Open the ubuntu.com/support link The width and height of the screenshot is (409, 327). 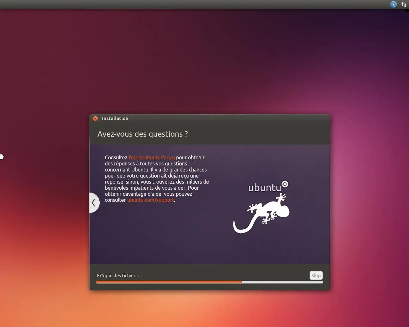151,200
